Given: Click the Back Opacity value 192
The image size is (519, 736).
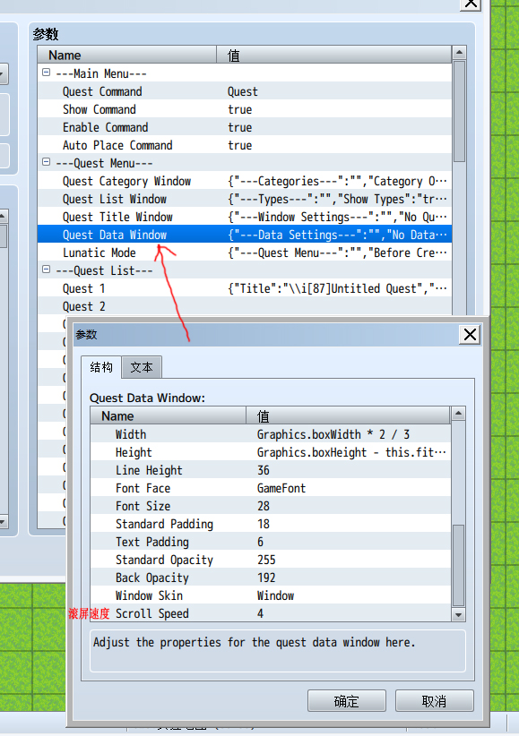Looking at the screenshot, I should (x=266, y=578).
